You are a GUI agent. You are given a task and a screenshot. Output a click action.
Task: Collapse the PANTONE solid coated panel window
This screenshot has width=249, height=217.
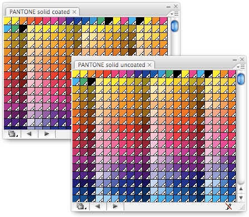pos(168,7)
